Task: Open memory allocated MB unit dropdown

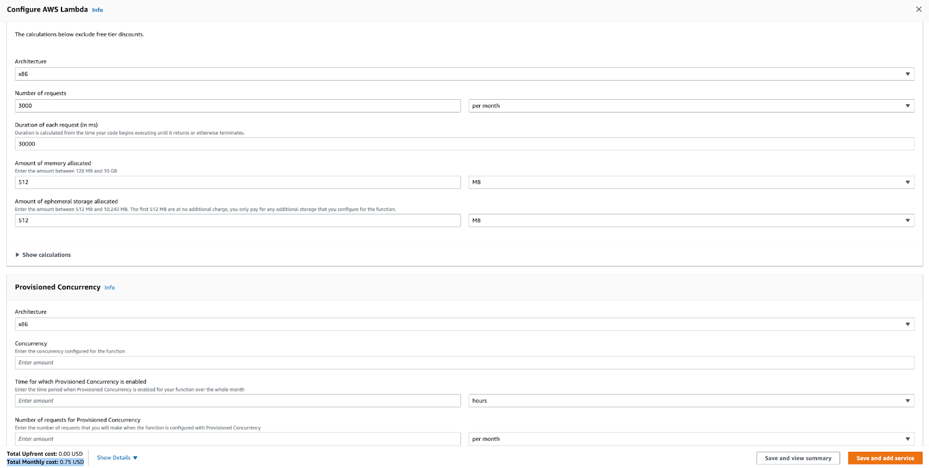Action: (692, 182)
